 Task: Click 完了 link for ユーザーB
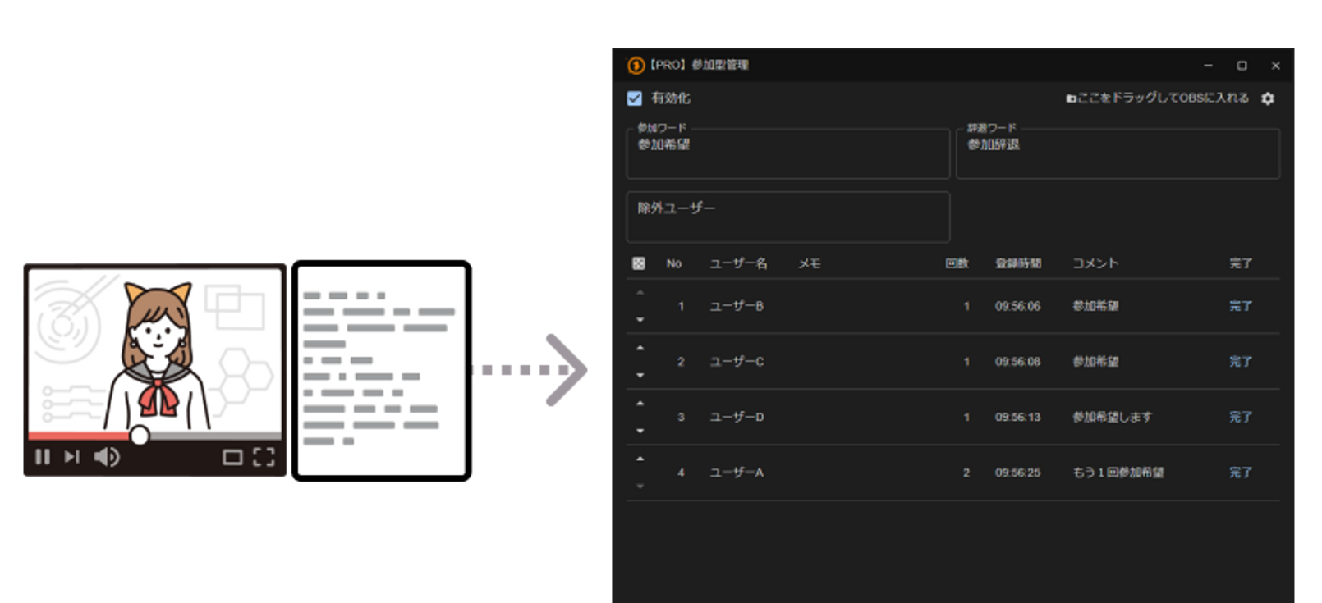1240,306
